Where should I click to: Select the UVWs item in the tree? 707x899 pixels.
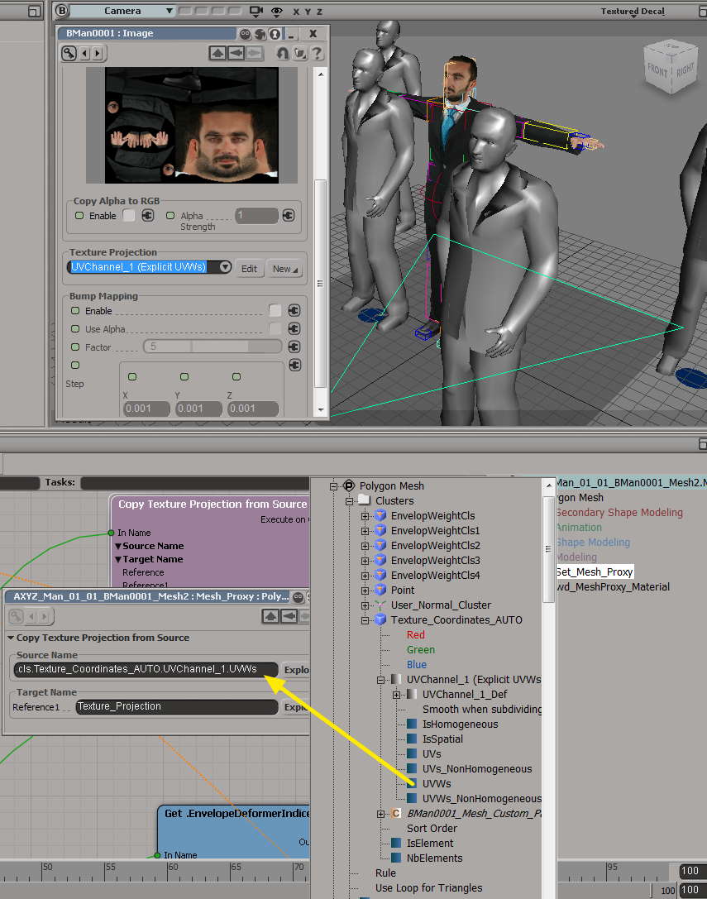click(x=437, y=784)
